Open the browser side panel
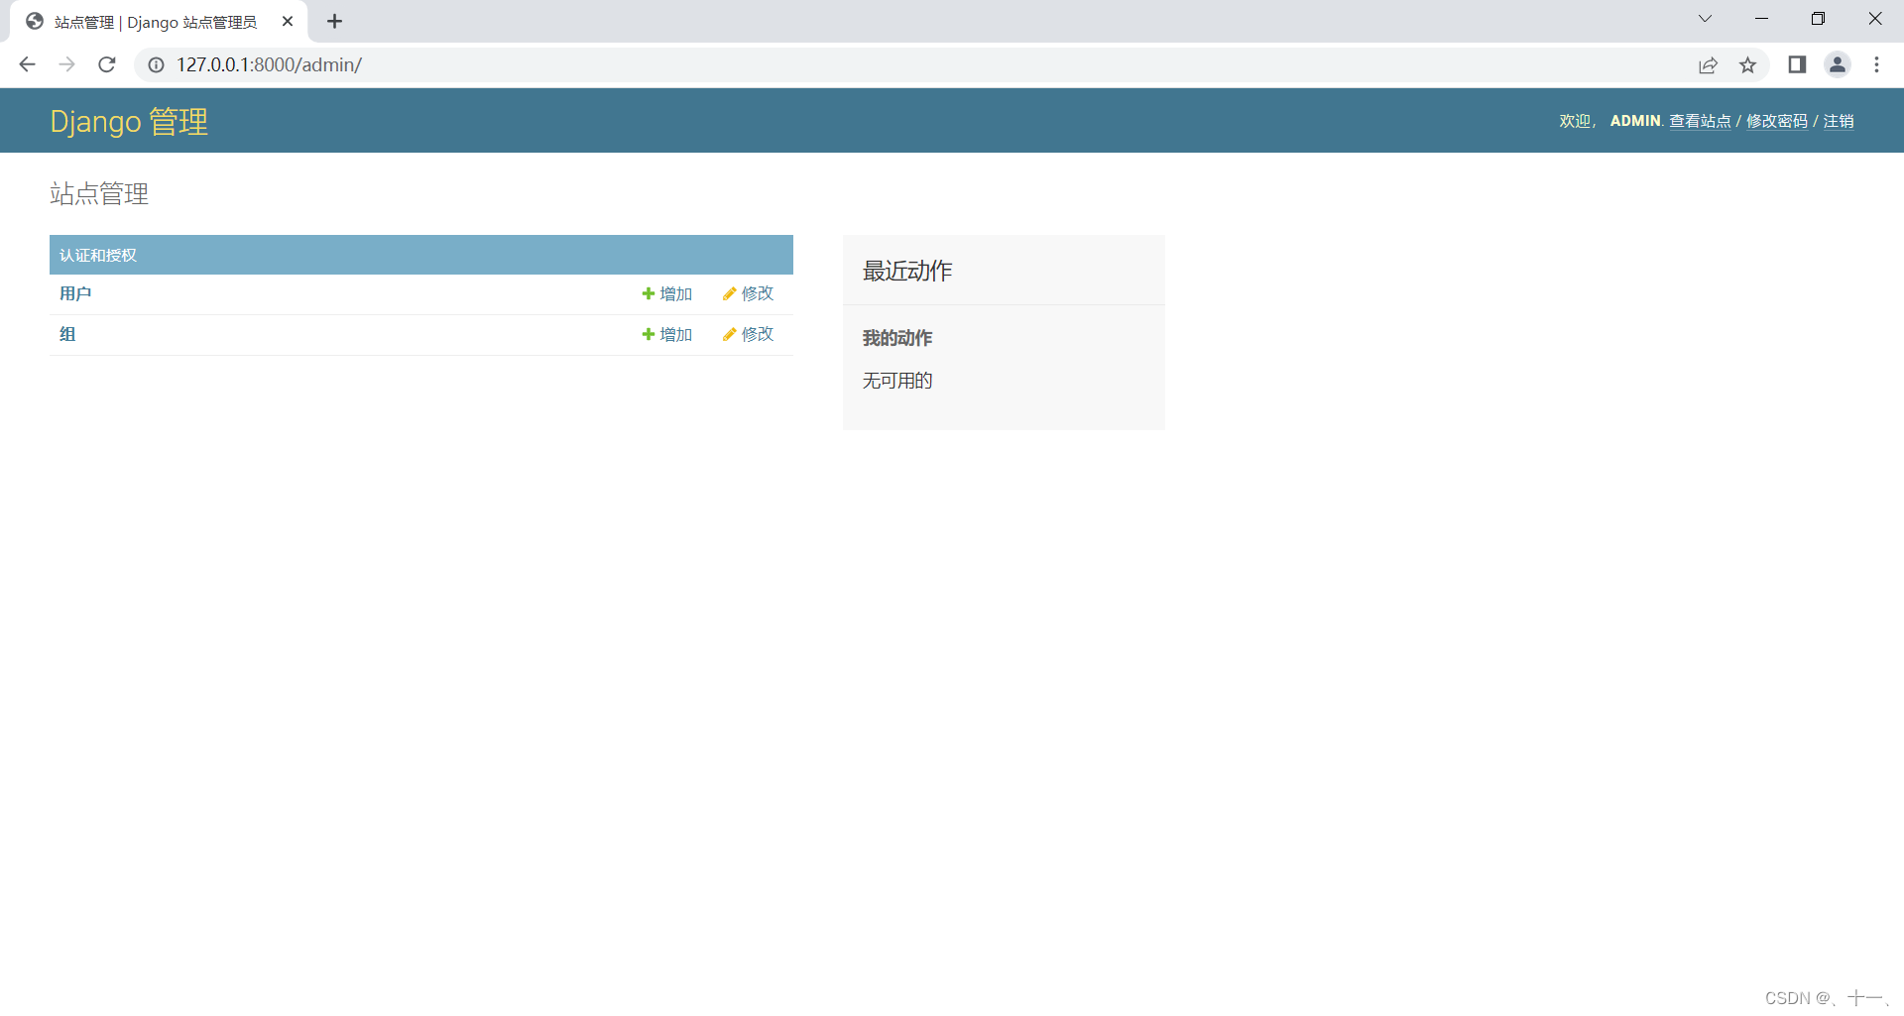Screen dimensions: 1904x1016 1797,64
